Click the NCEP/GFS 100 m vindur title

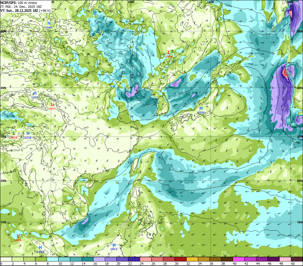point(19,3)
